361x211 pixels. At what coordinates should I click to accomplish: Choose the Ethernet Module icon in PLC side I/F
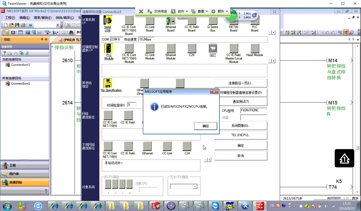pyautogui.click(x=171, y=48)
